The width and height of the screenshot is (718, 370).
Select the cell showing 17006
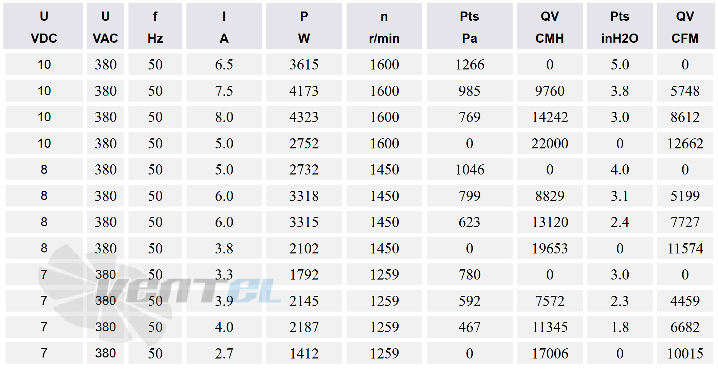[x=550, y=353]
